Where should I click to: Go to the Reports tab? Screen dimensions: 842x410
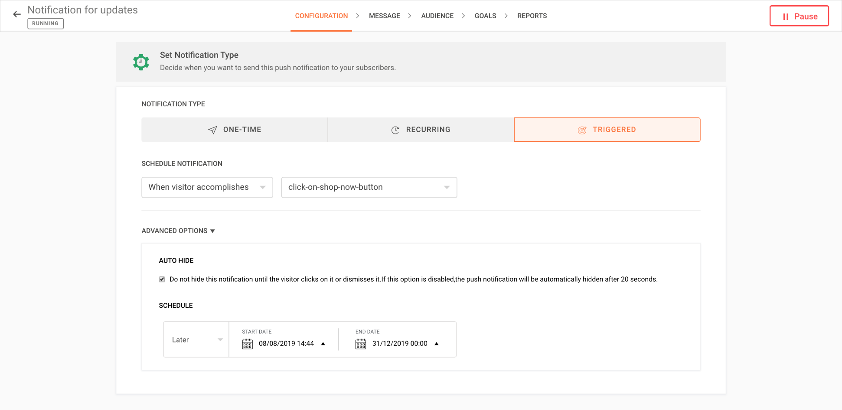point(532,16)
